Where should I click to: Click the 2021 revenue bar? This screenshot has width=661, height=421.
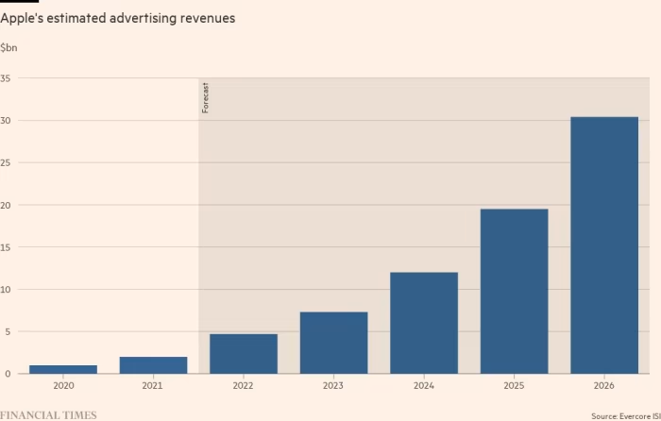pos(153,365)
